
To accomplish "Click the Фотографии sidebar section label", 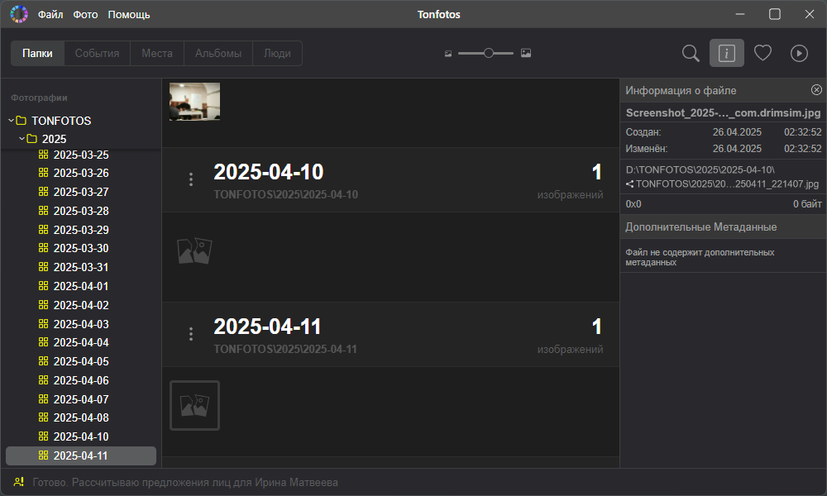I will coord(39,98).
